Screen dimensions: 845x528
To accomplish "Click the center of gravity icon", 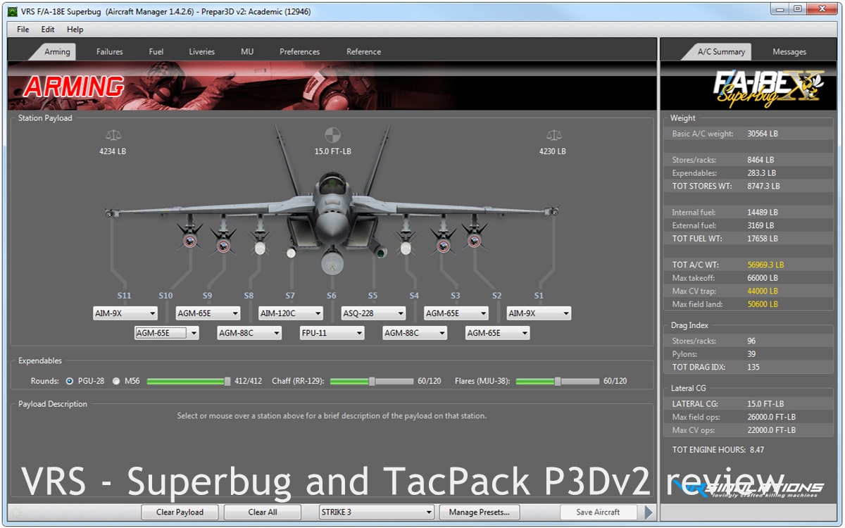I will pos(332,134).
